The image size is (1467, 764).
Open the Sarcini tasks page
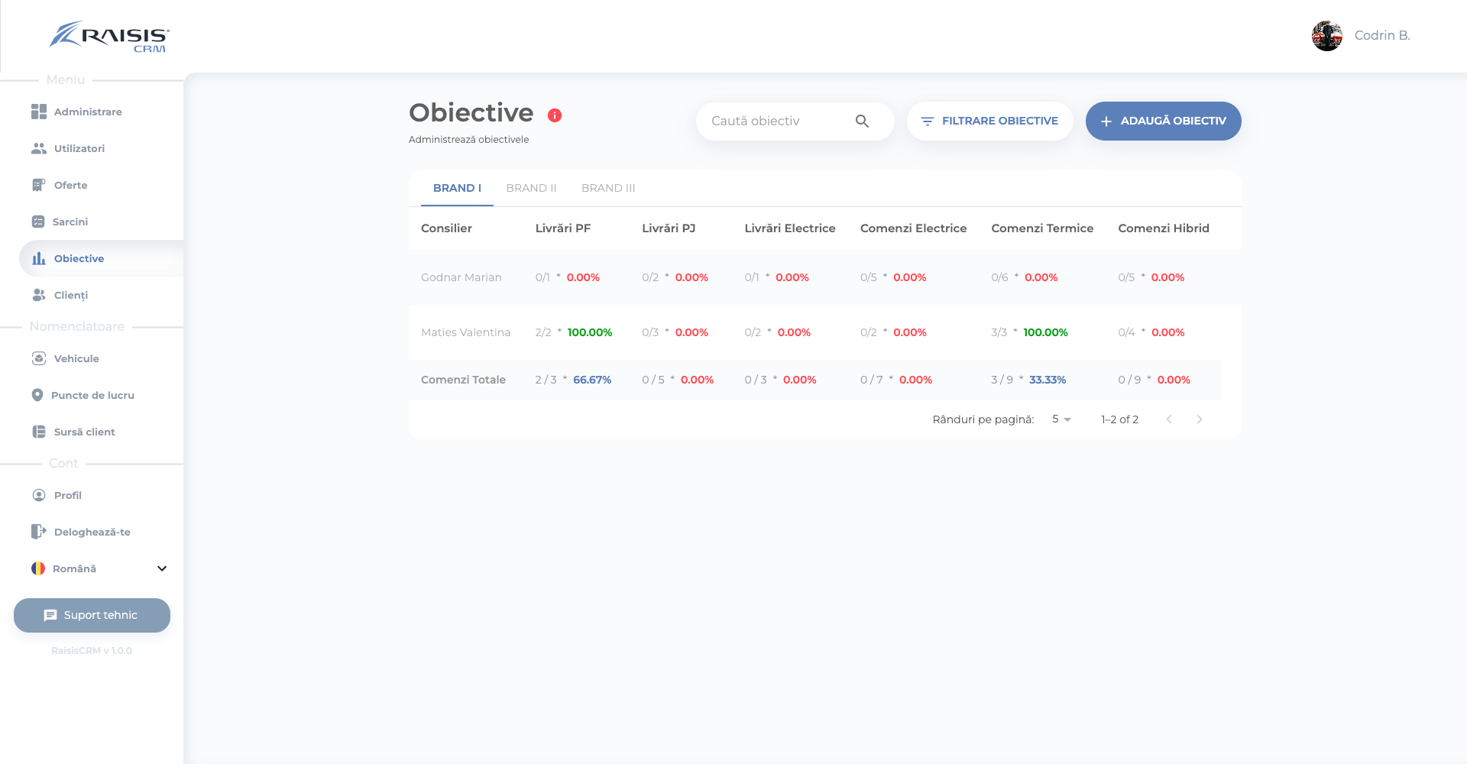point(70,222)
